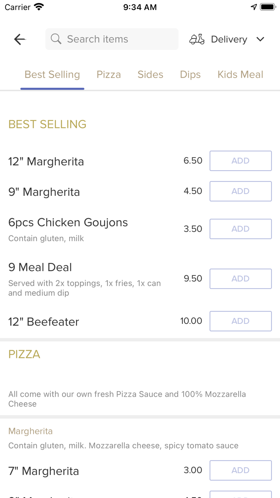Image resolution: width=280 pixels, height=498 pixels.
Task: Select the Dips category tab
Action: point(190,74)
